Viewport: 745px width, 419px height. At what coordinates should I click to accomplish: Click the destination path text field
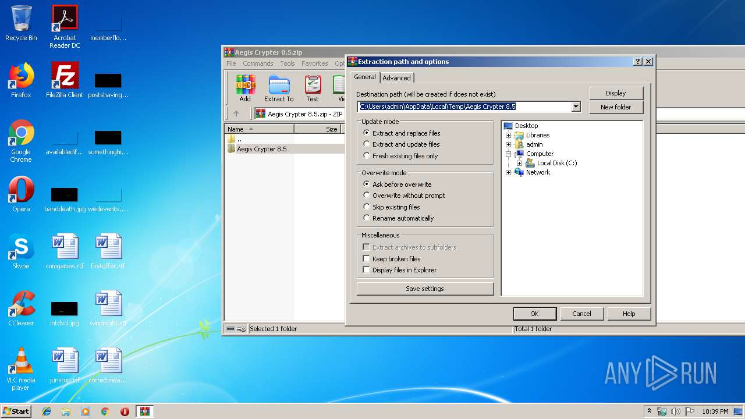[x=464, y=106]
